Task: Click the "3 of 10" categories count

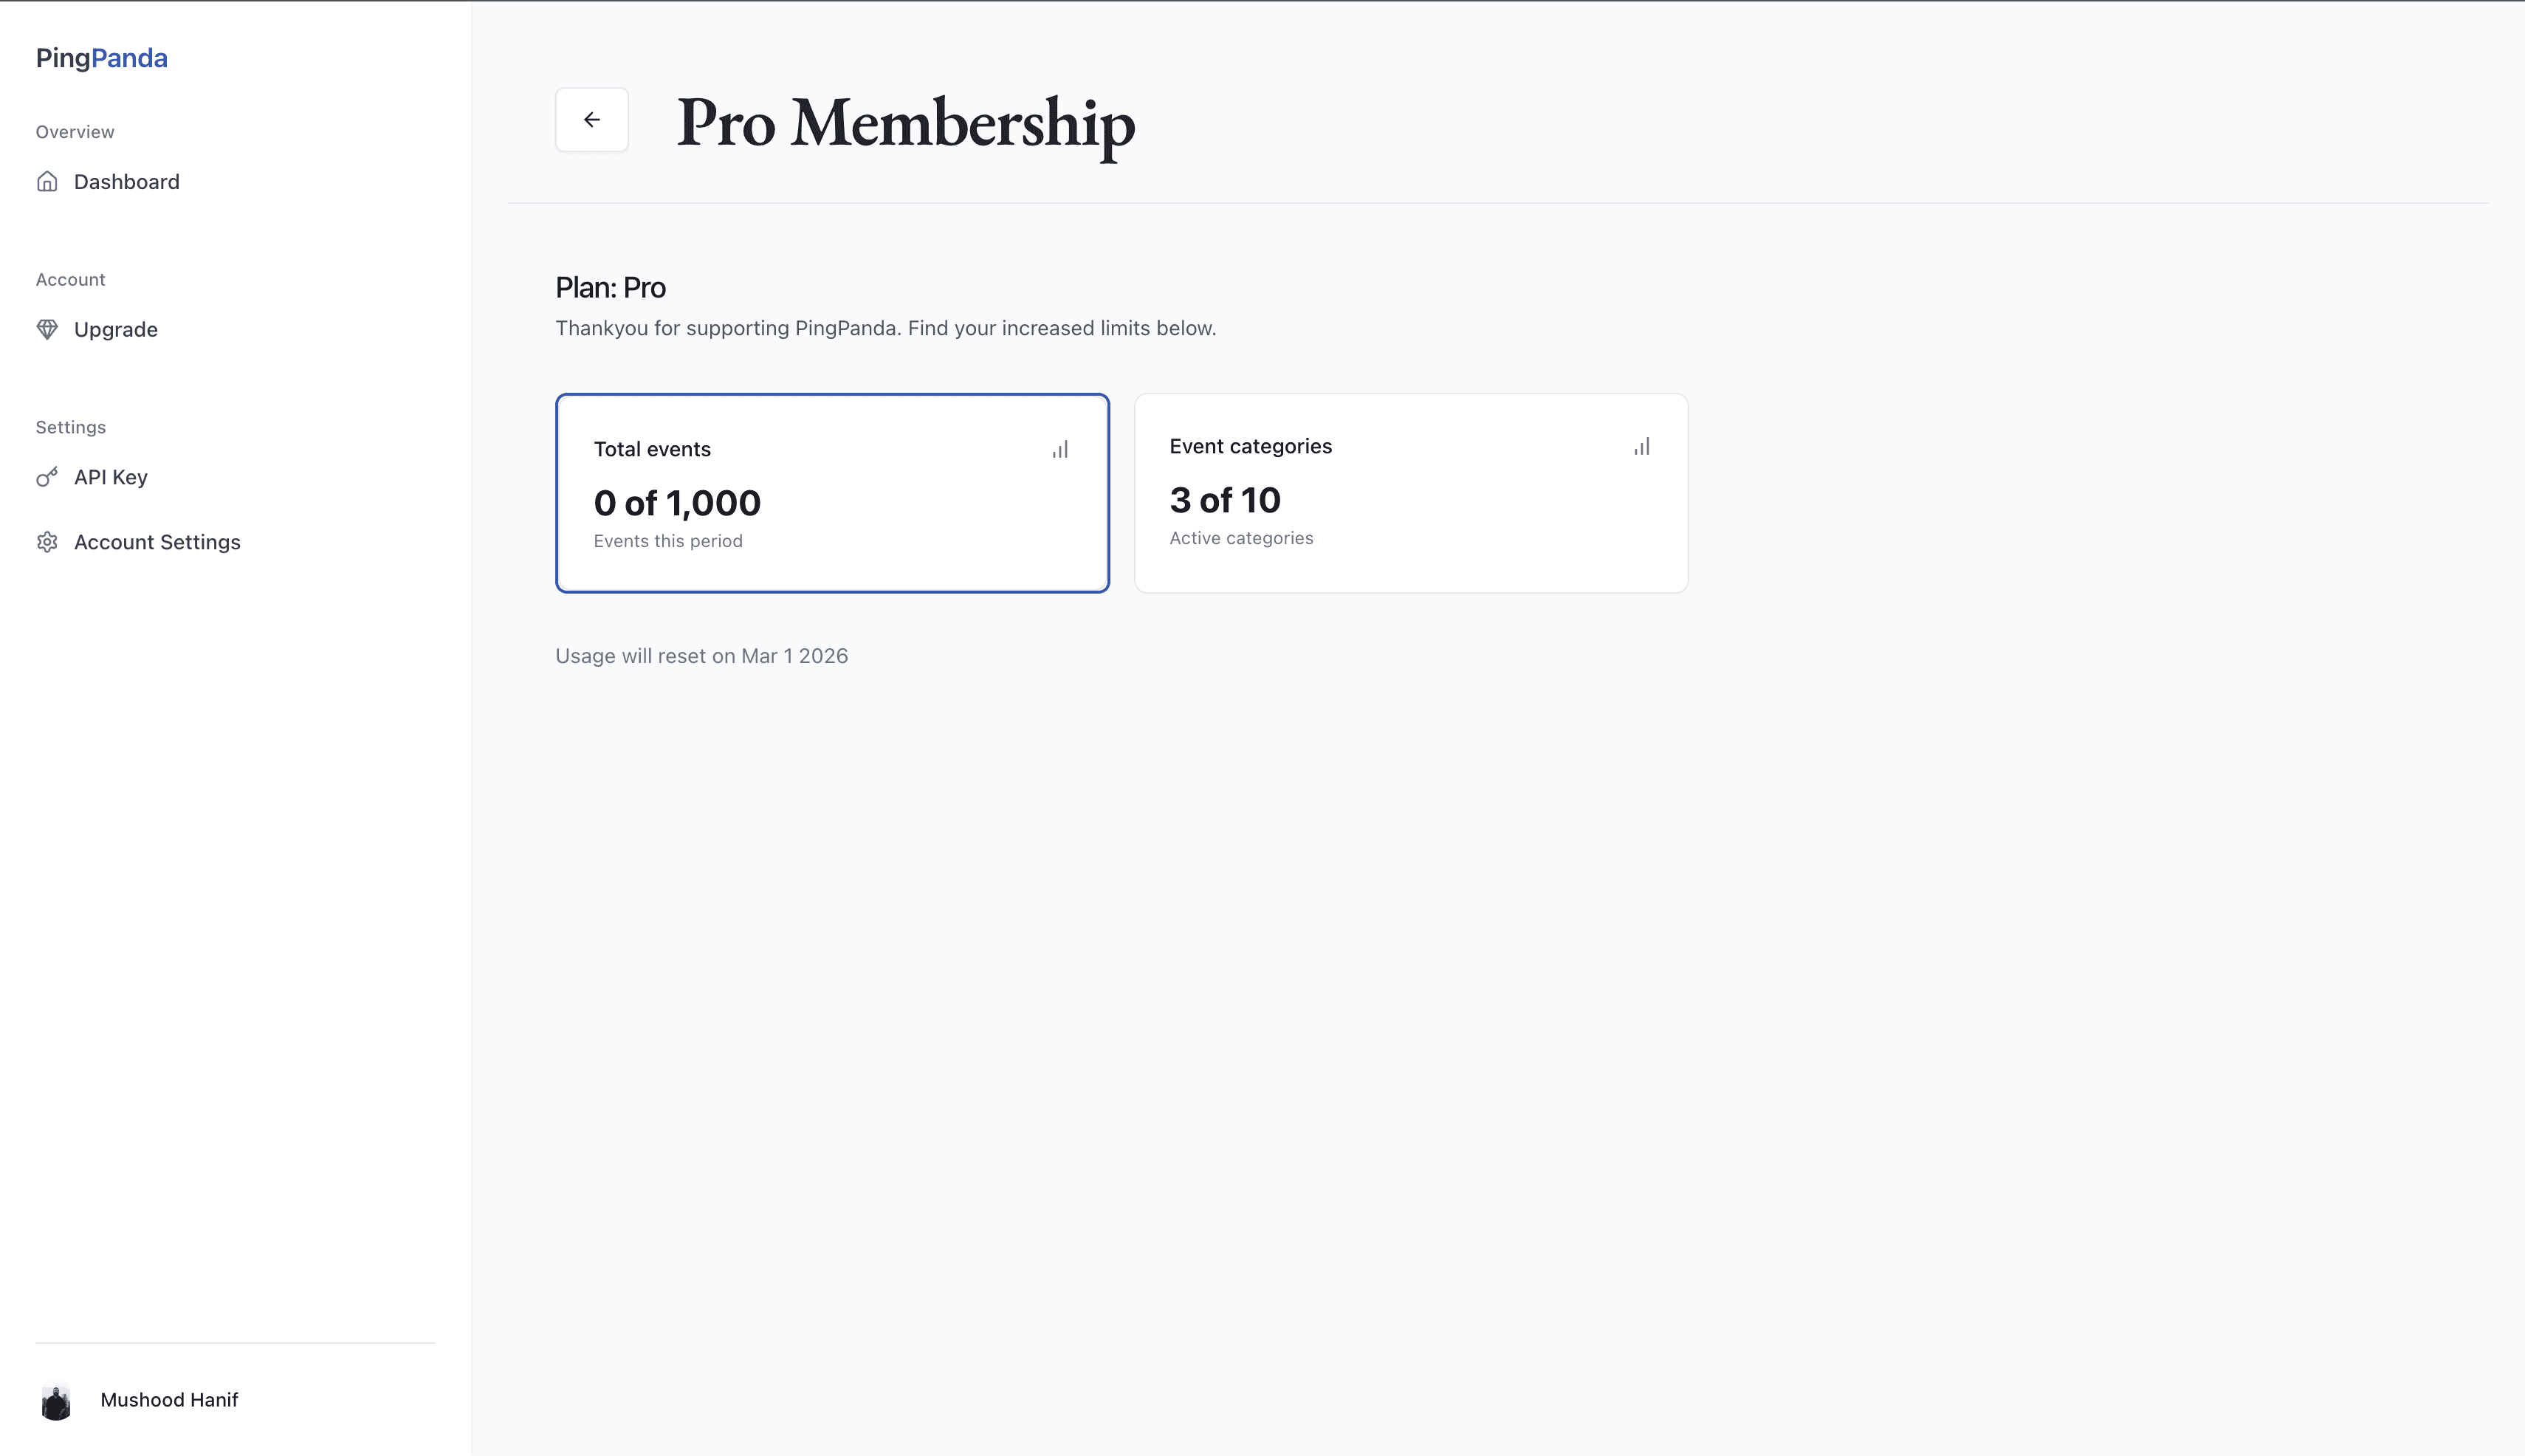Action: pos(1225,500)
